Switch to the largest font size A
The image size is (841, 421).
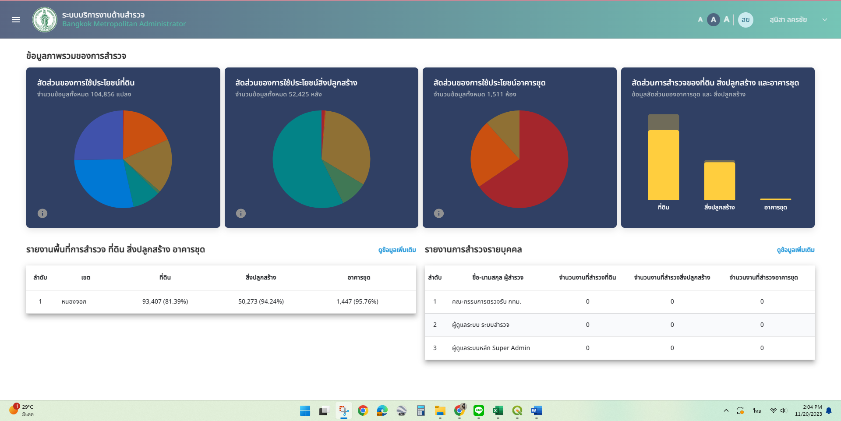pos(727,20)
